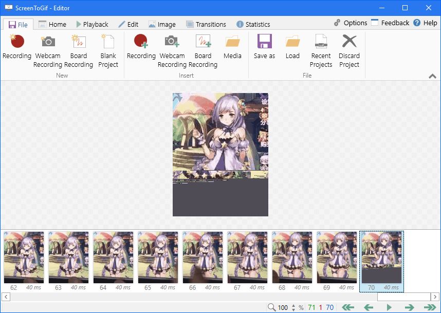Select frame 69 thumbnail
Screen dimensions: 441x313
tap(337, 261)
